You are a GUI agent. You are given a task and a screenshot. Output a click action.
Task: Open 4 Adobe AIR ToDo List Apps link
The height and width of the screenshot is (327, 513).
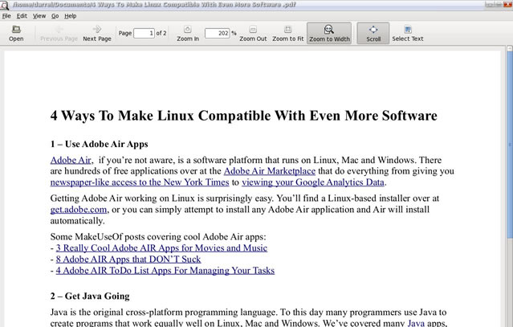click(x=165, y=271)
